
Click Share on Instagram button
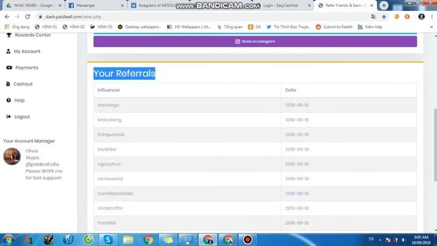click(255, 42)
